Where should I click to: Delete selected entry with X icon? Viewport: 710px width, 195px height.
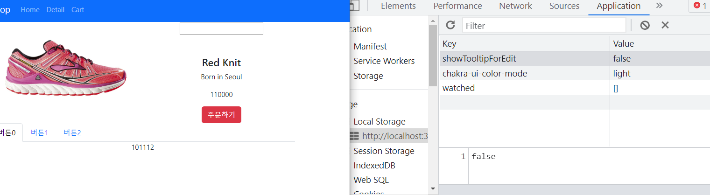[x=665, y=25]
